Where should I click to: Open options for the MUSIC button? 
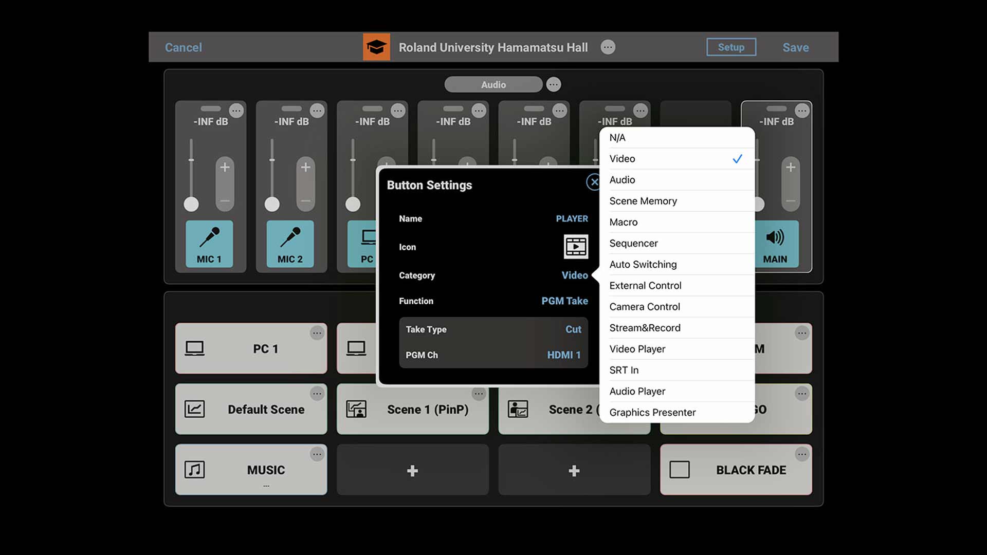[x=317, y=454]
